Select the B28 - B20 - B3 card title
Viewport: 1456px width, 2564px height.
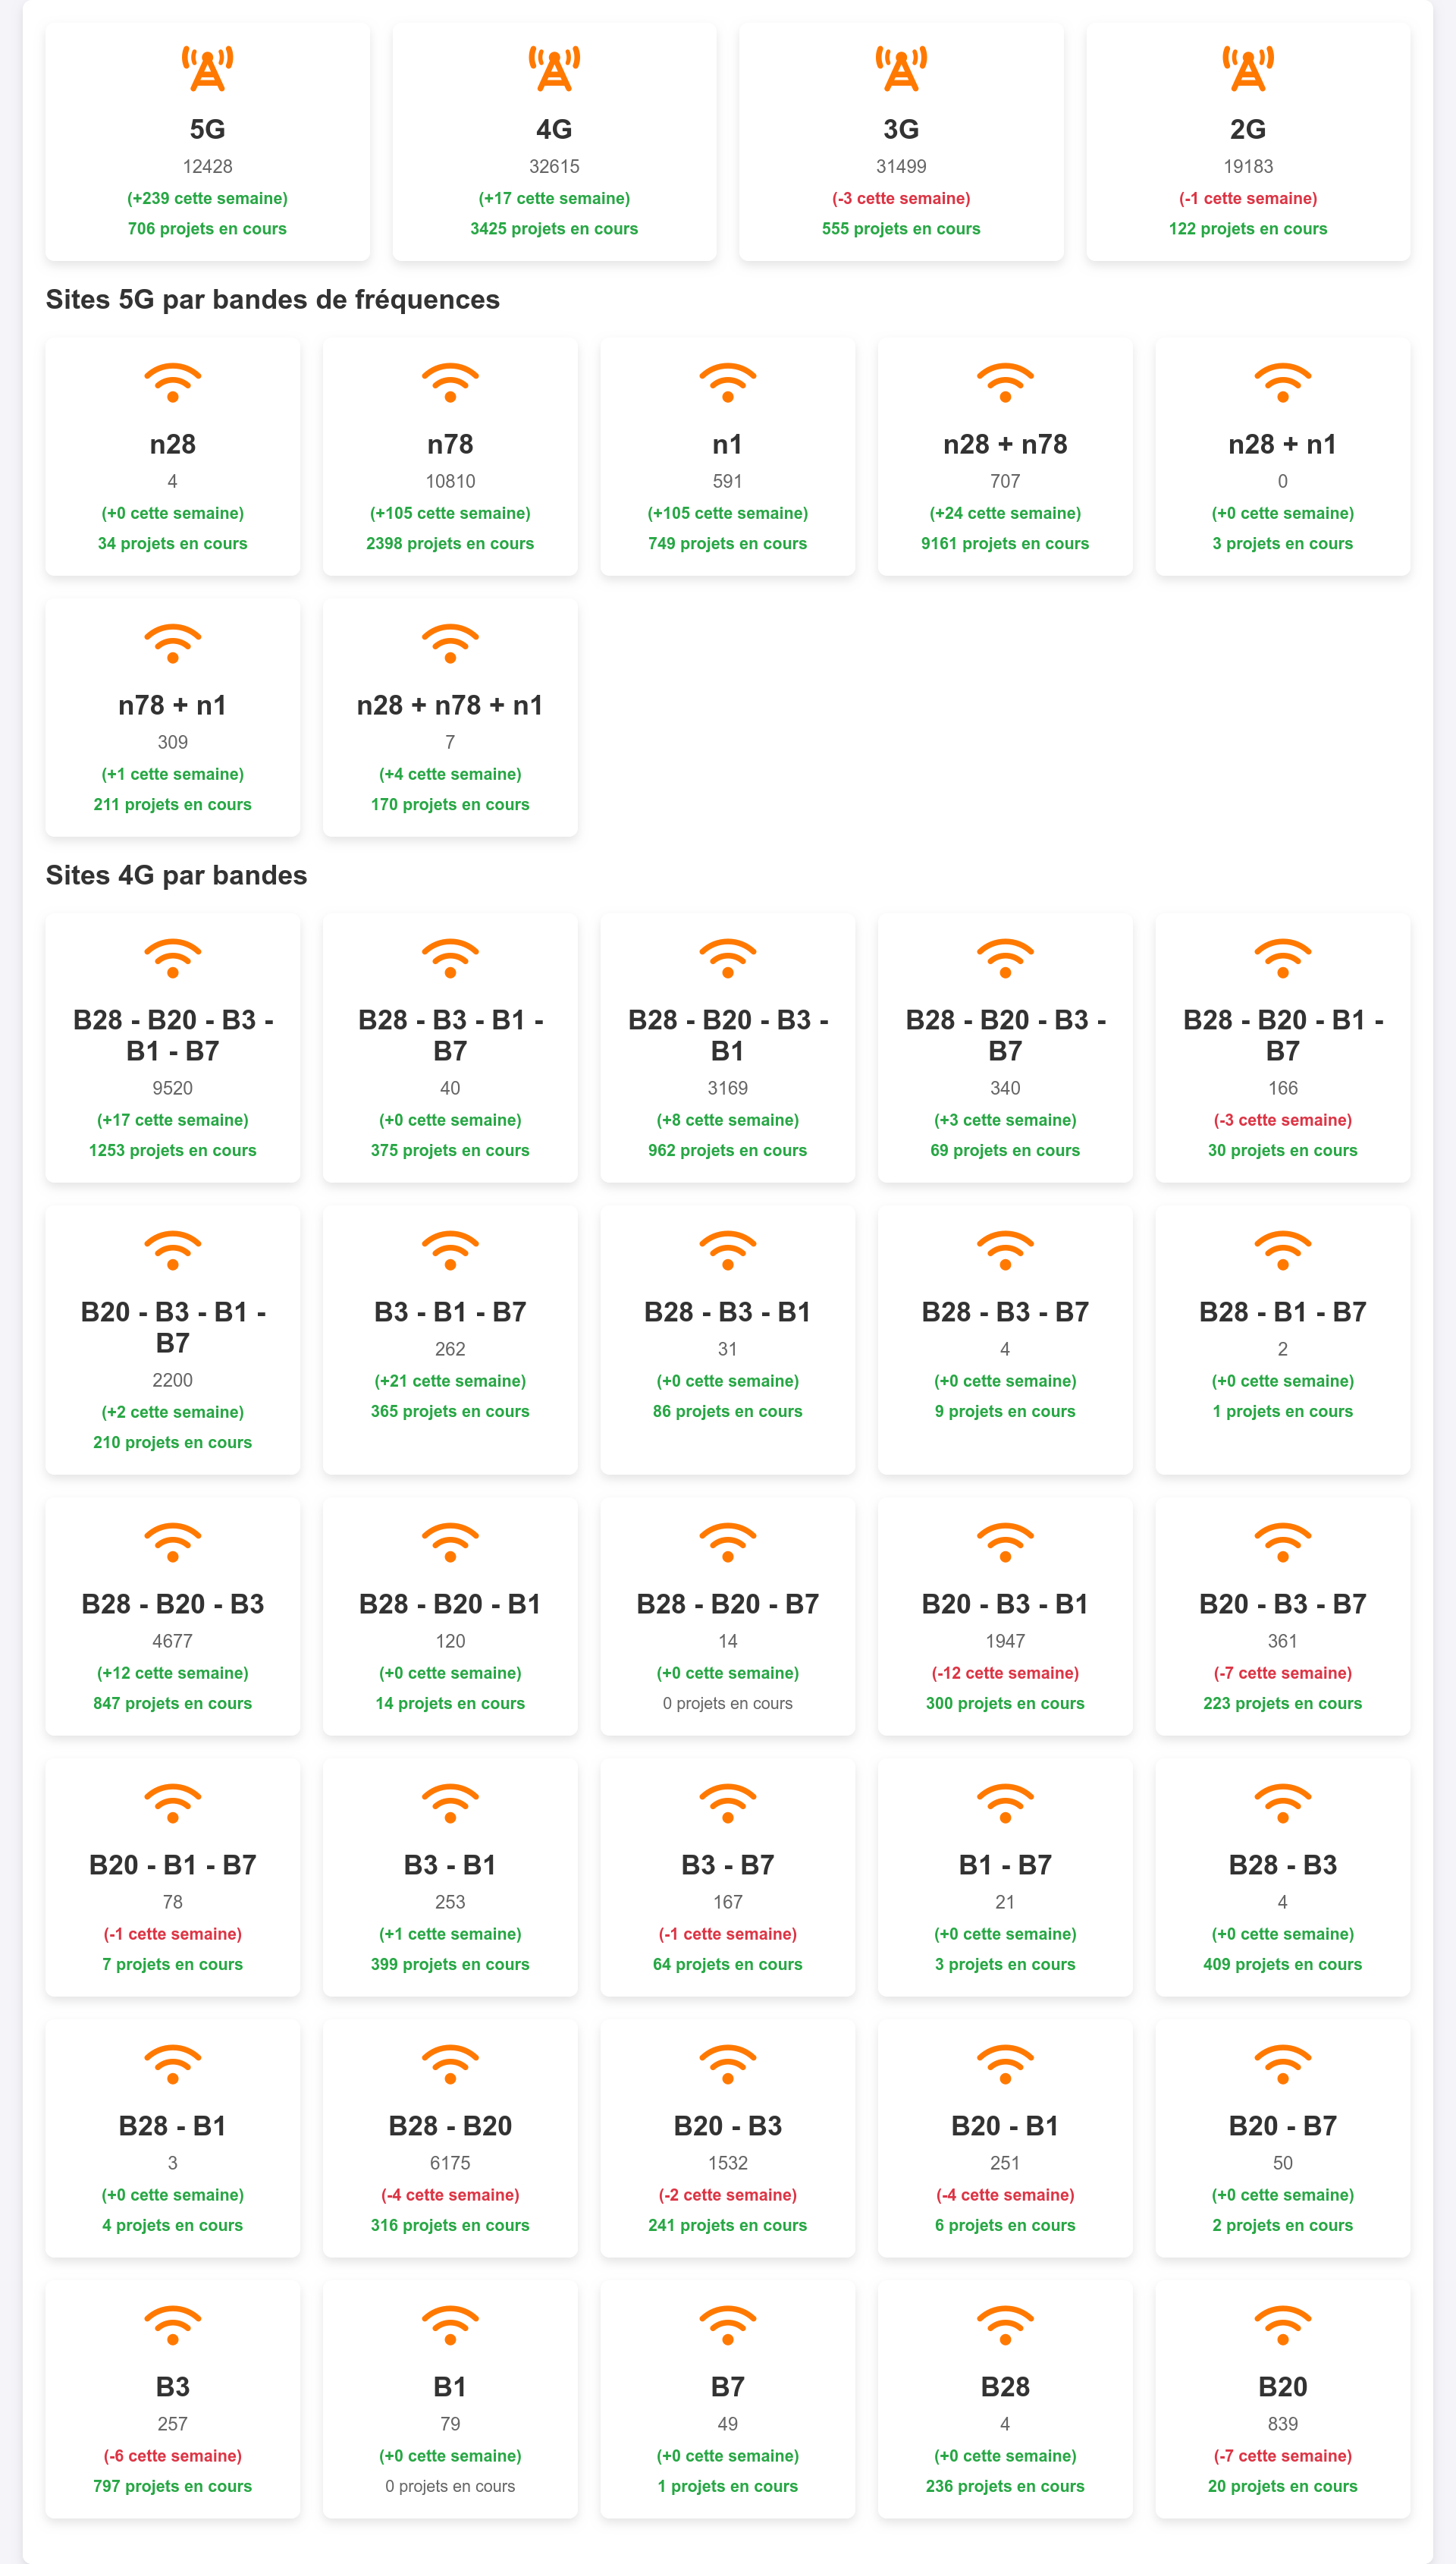click(173, 1604)
